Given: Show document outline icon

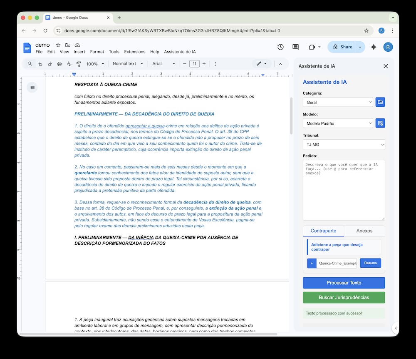Looking at the screenshot, I should [32, 87].
